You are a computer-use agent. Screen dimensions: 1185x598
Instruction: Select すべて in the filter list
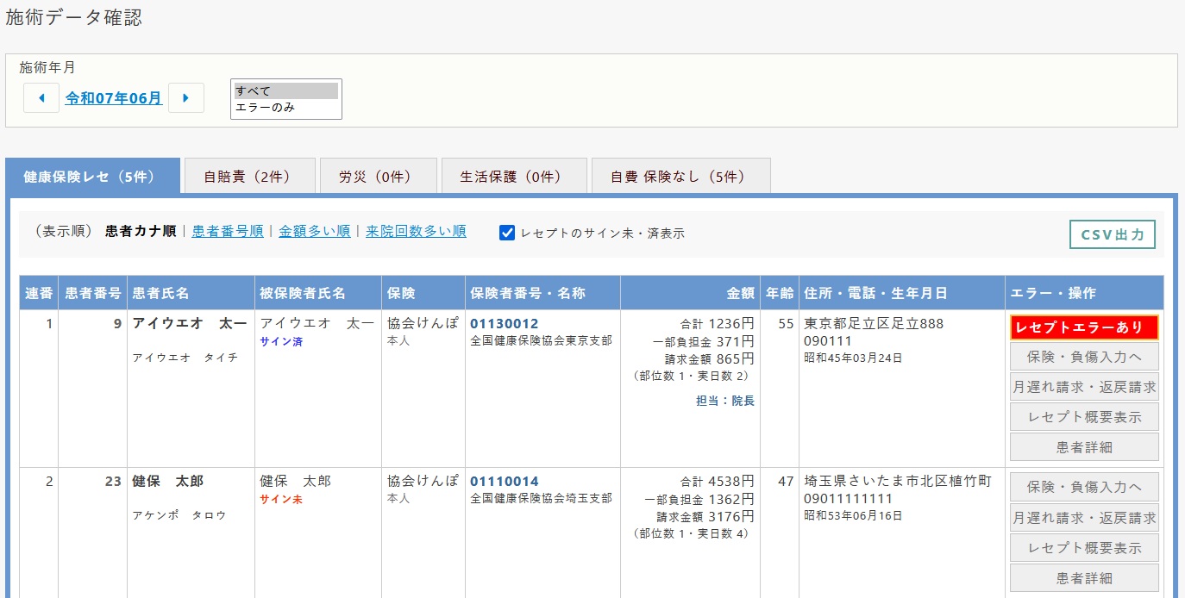pos(285,90)
